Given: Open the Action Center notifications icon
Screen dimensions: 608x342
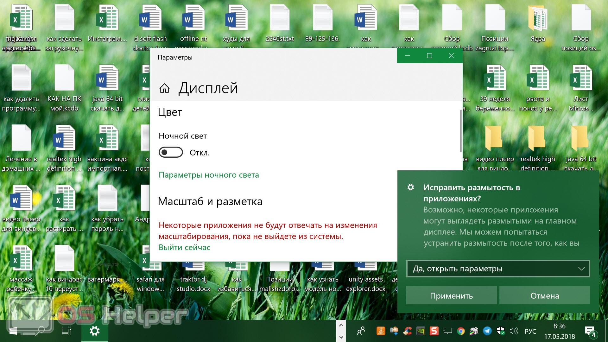Looking at the screenshot, I should (590, 331).
